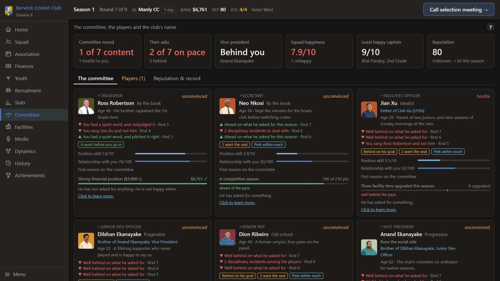Expand the Treasurer role disclosure triangle
The image size is (500, 281).
click(99, 96)
